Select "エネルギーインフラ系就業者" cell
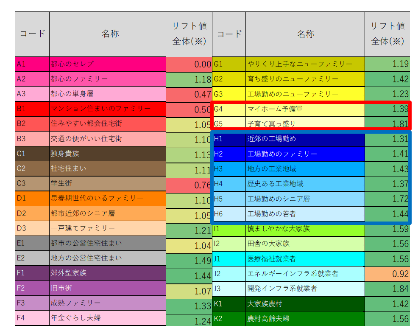 pos(305,274)
